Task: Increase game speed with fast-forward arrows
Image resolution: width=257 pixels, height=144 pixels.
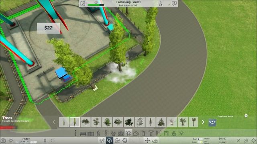Action: 51,140
